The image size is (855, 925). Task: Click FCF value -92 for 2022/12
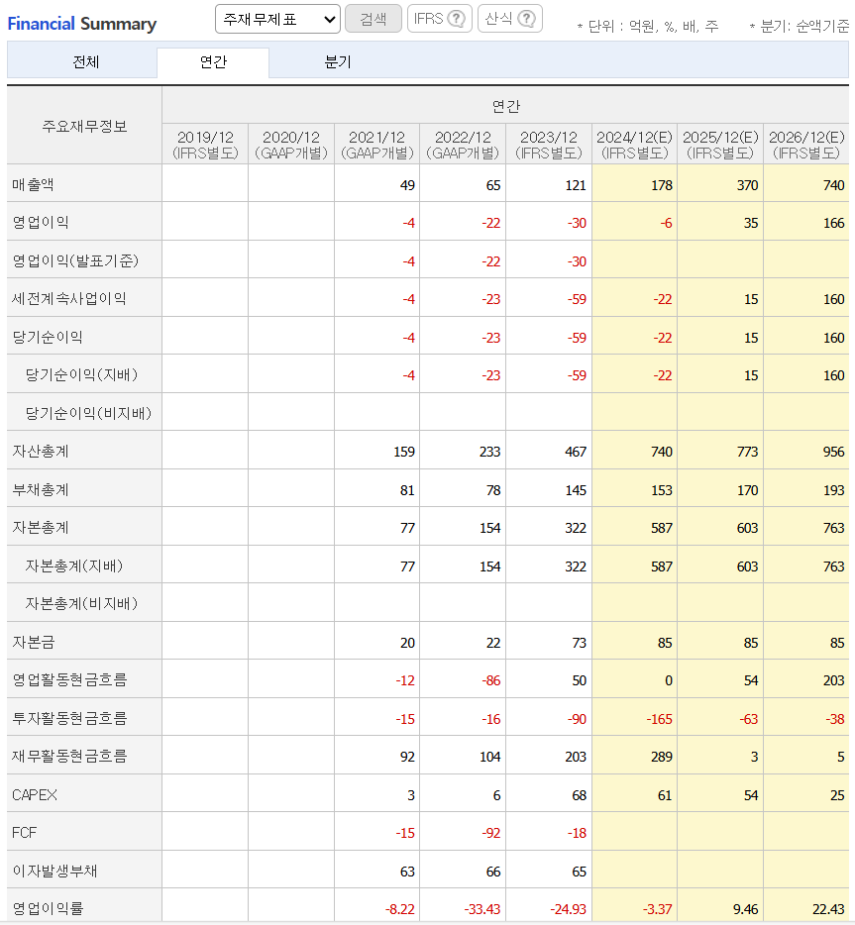pyautogui.click(x=491, y=833)
